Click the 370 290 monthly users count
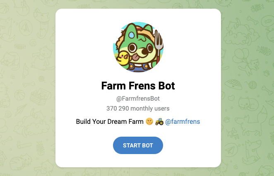This screenshot has width=274, height=176. (138, 108)
